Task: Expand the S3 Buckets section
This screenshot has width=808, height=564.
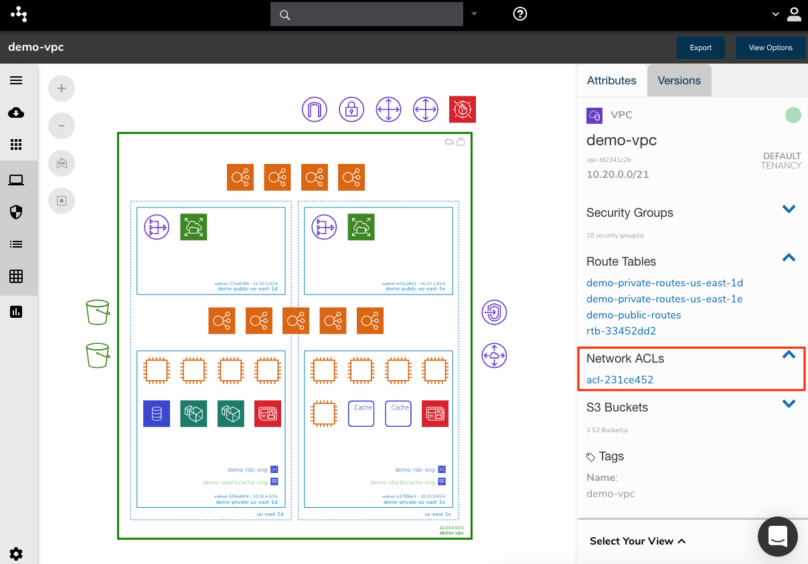Action: click(x=789, y=403)
